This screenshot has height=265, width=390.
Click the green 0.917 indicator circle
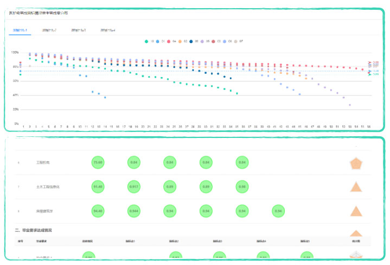coord(134,187)
